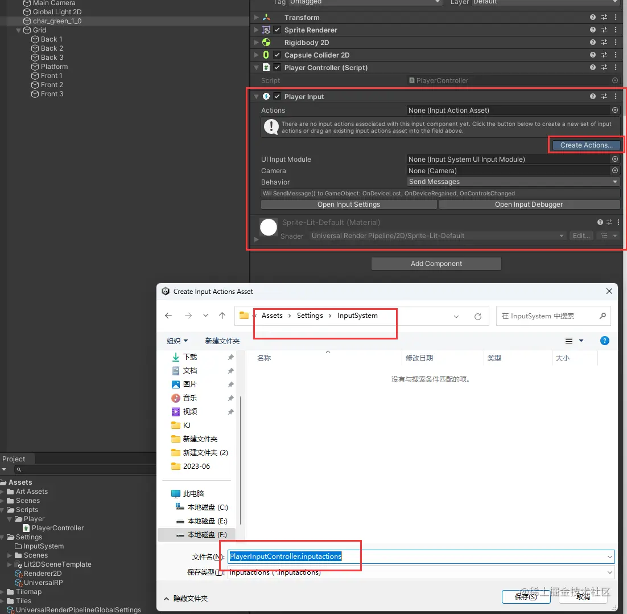Click the Actions field object picker

click(x=615, y=110)
